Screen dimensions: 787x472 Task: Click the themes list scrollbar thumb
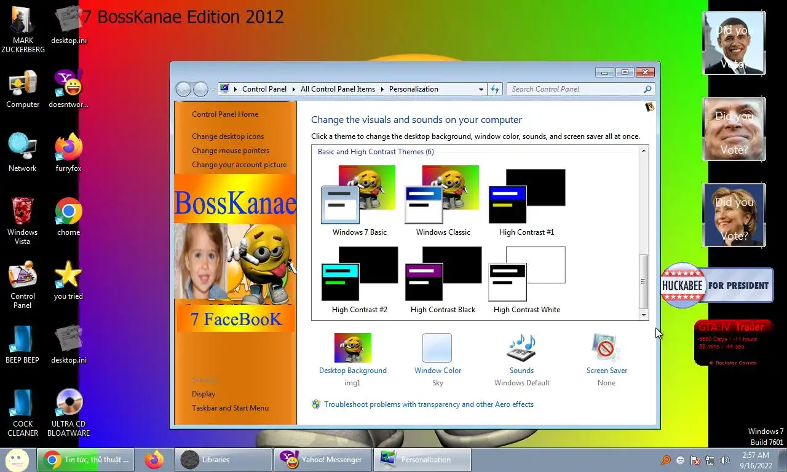pyautogui.click(x=644, y=281)
